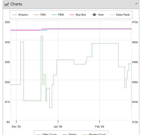
Task: Click the Amazon orange color swatch
Action: (x=14, y=15)
